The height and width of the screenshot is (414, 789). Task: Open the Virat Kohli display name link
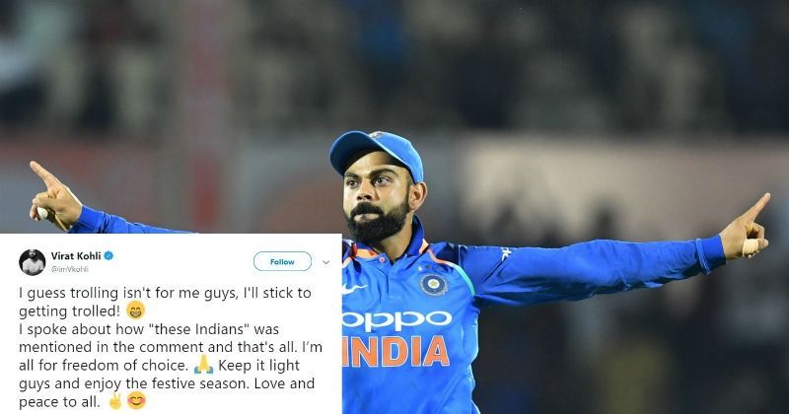[76, 255]
